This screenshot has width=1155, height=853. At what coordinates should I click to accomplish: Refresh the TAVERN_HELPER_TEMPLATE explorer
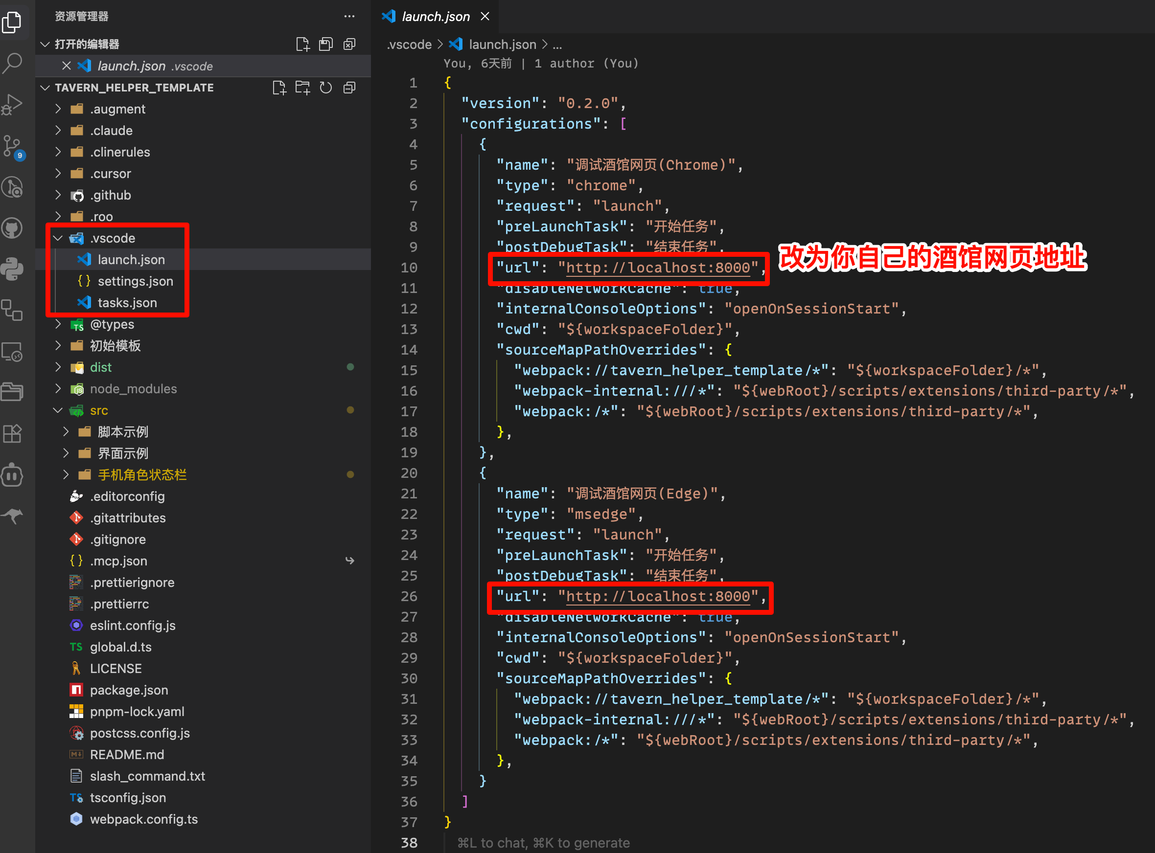[x=326, y=88]
